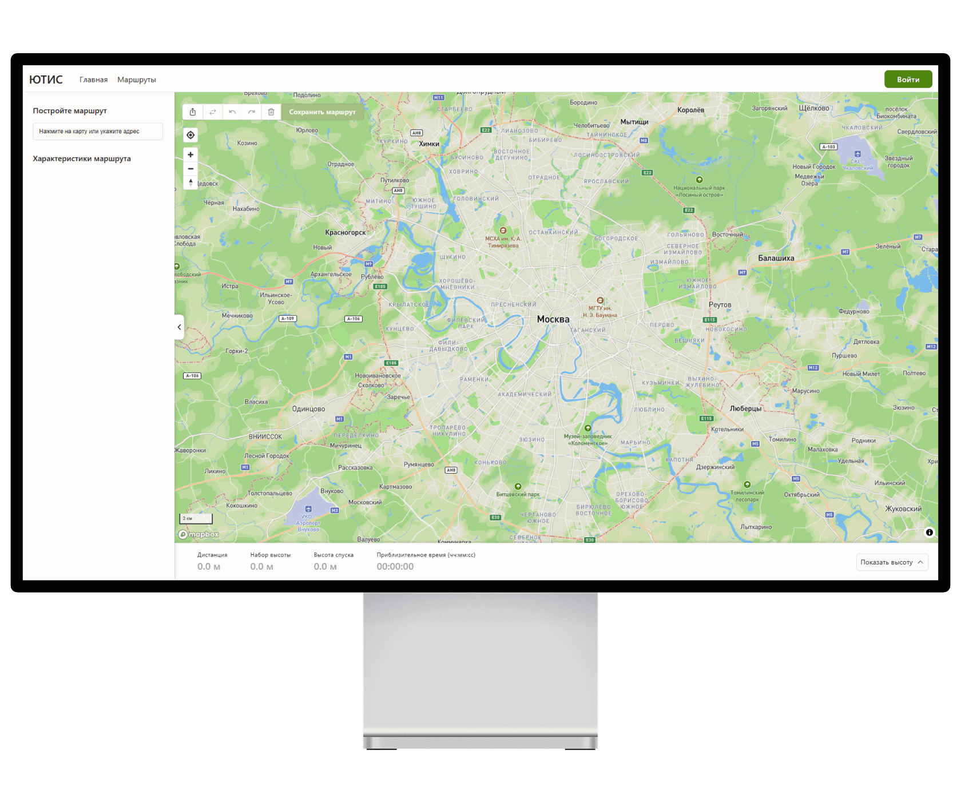Open the Главная menu item
Viewport: 961px width, 810px height.
pyautogui.click(x=93, y=80)
